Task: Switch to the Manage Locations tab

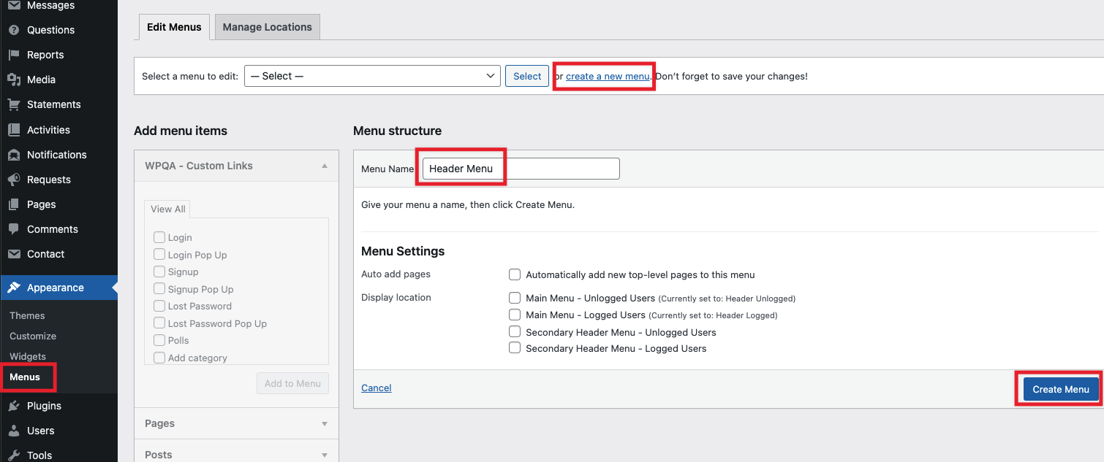Action: click(x=267, y=26)
